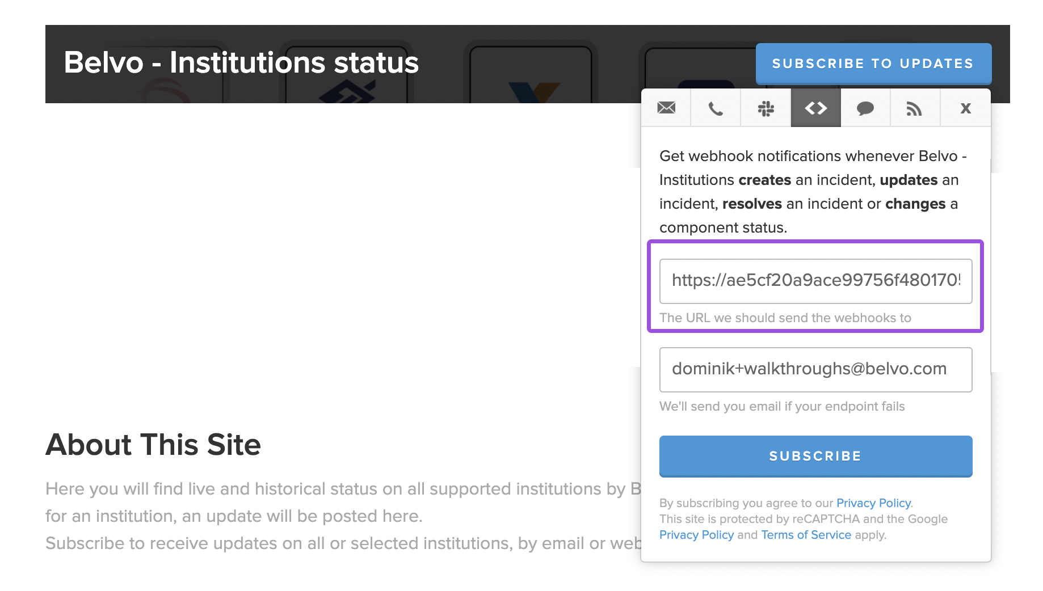The width and height of the screenshot is (1043, 591).
Task: Focus the webhook URL input field
Action: pyautogui.click(x=815, y=281)
